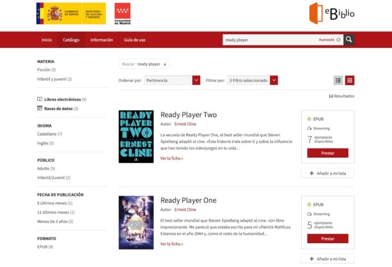392x267 pixels.
Task: Filter format EPUB (9)
Action: click(x=45, y=247)
